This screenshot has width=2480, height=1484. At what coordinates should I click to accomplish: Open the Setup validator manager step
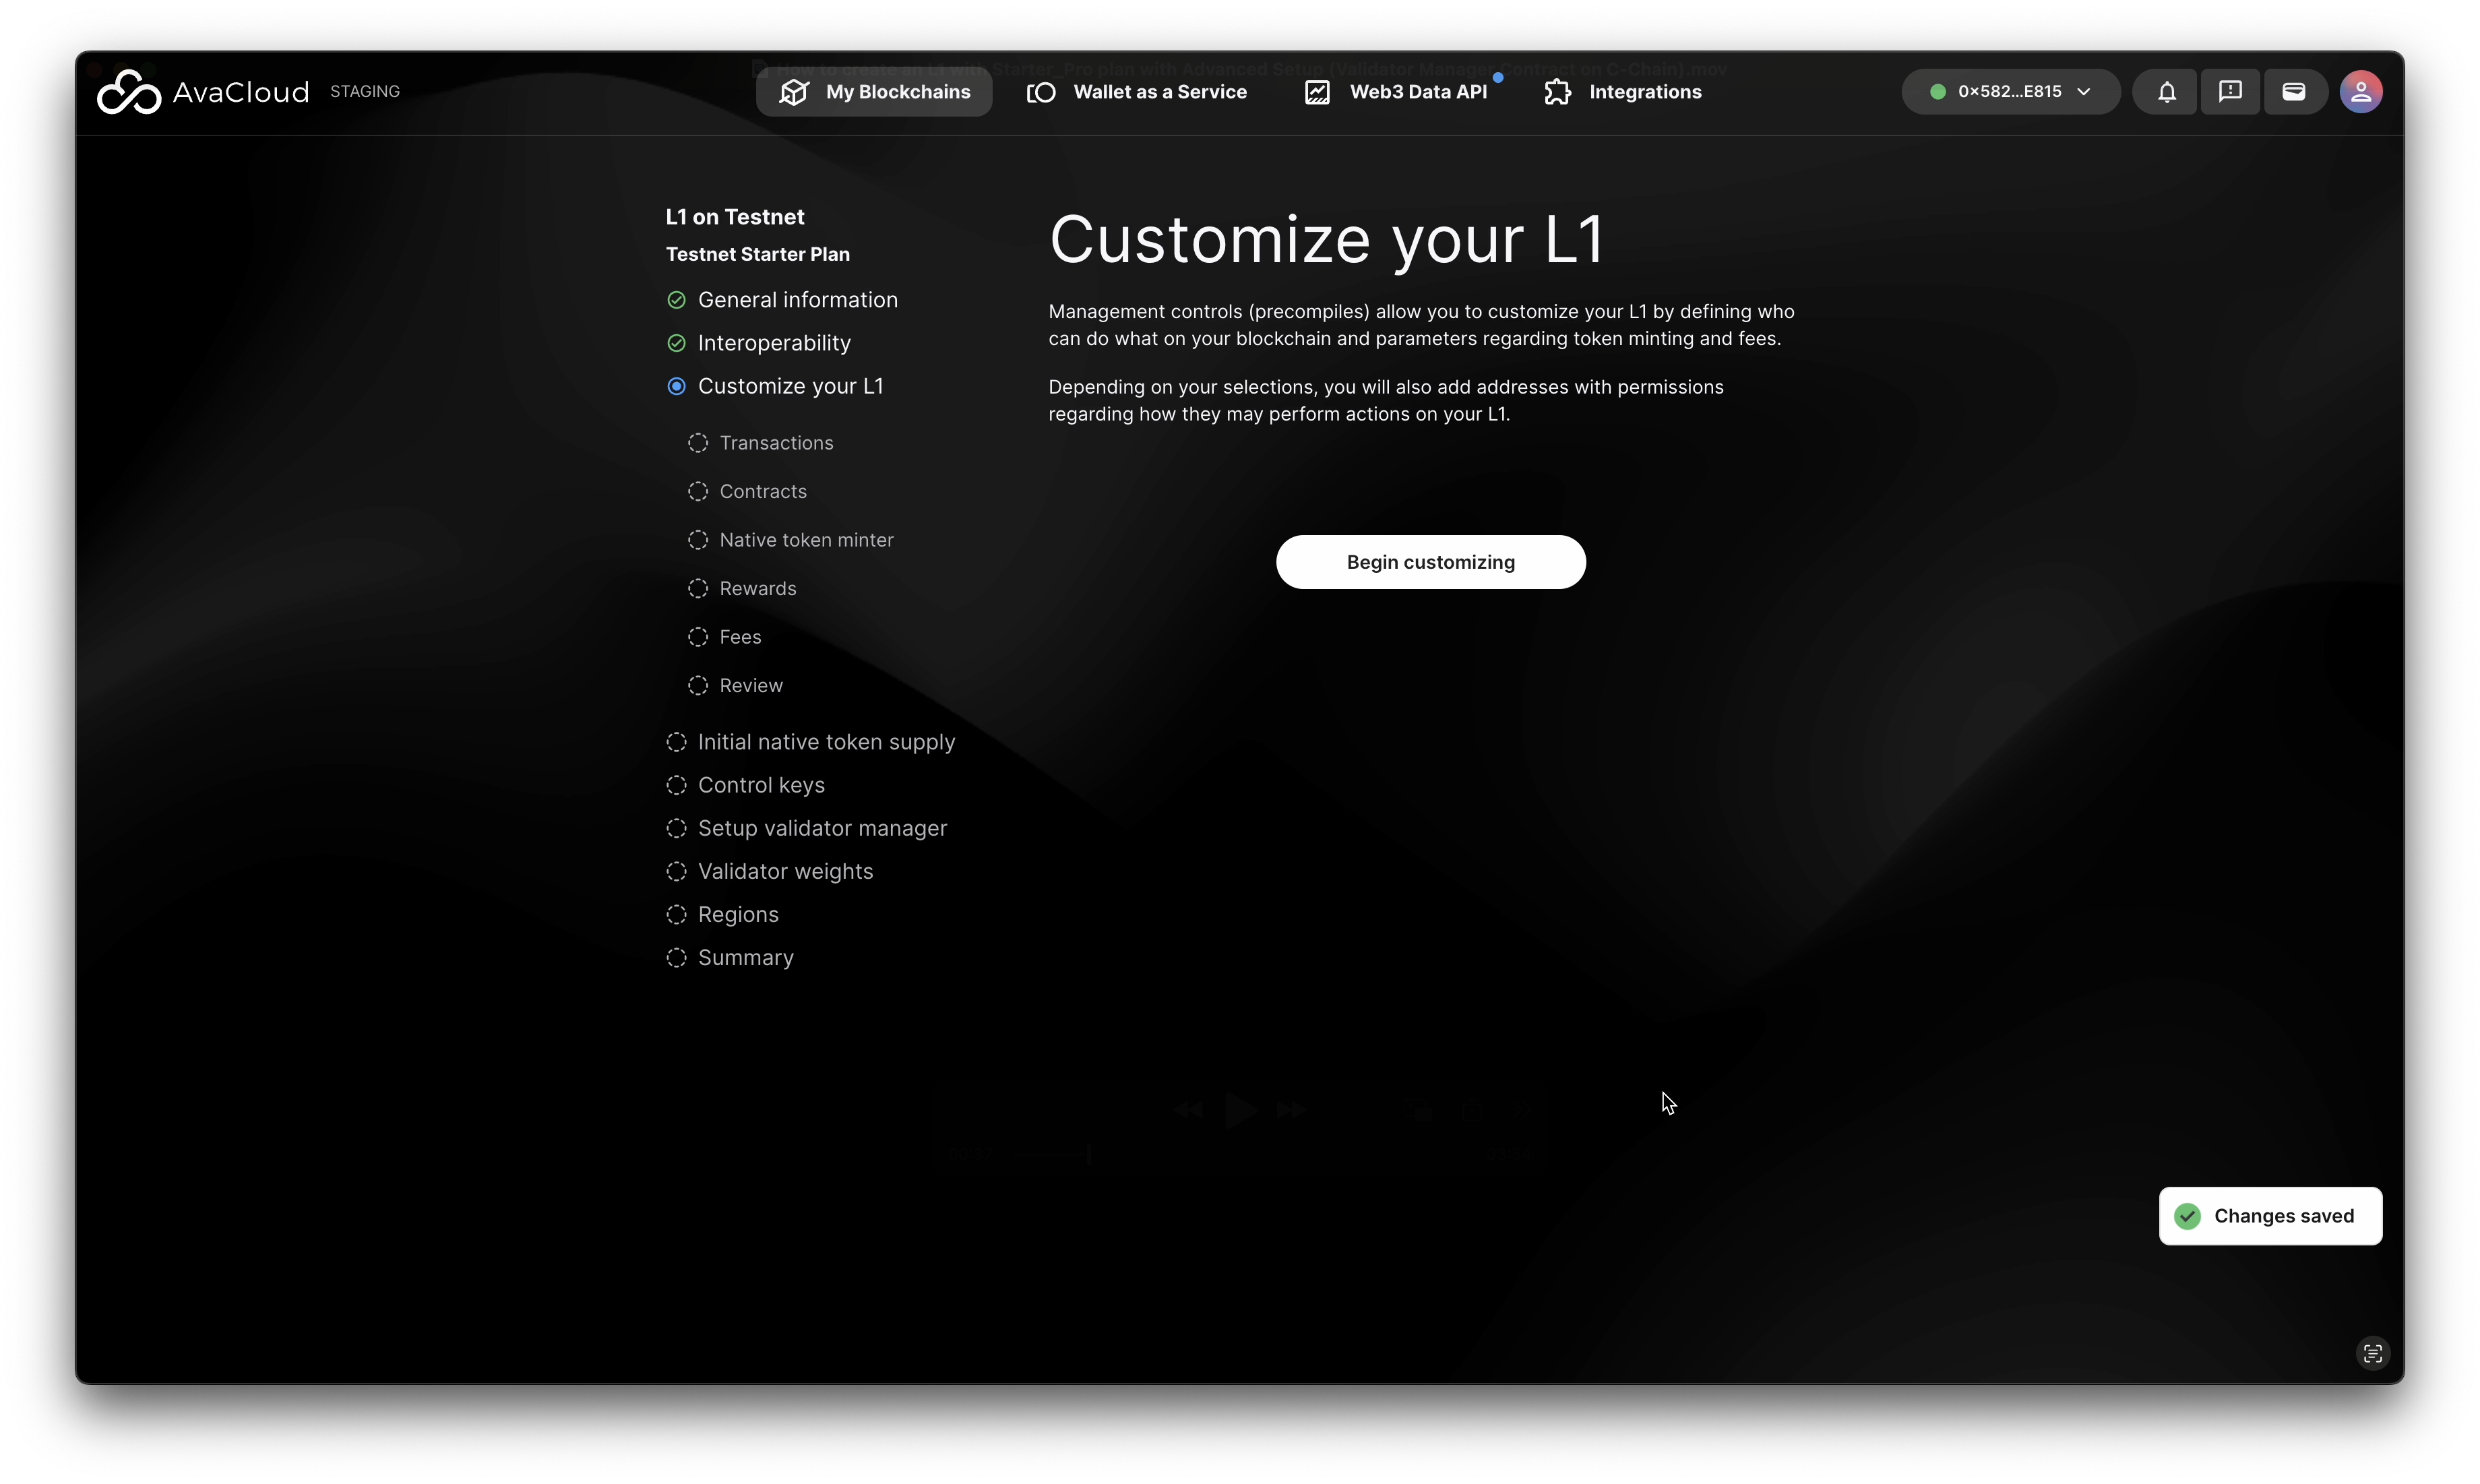coord(821,828)
